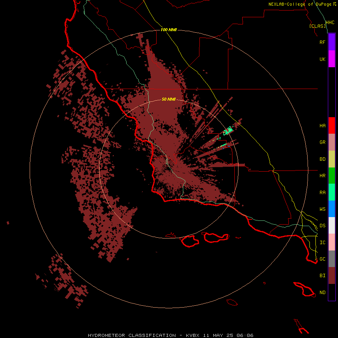Click the RF purple legend swatch
Image resolution: width=338 pixels, height=338 pixels.
(332, 42)
